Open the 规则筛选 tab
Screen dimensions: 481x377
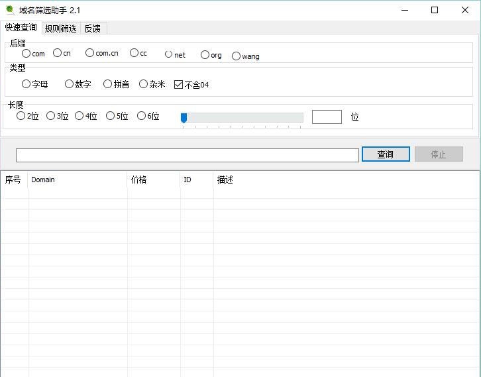(61, 28)
